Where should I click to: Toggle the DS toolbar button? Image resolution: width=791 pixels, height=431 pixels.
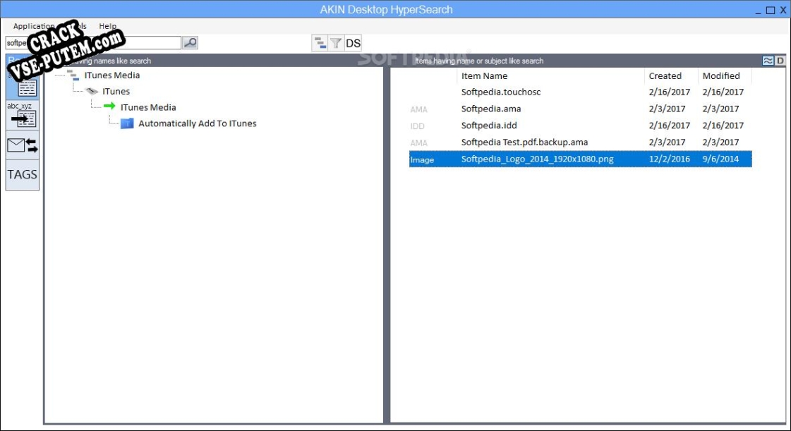353,43
